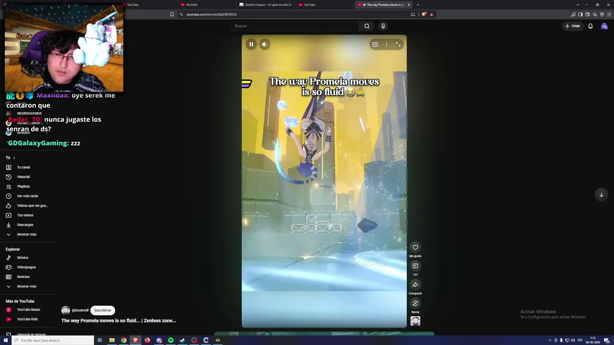The width and height of the screenshot is (614, 345).
Task: Open the Crear create menu
Action: click(573, 26)
